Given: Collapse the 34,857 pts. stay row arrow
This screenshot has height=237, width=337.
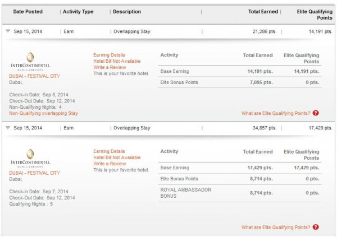Looking at the screenshot, I should pos(8,128).
